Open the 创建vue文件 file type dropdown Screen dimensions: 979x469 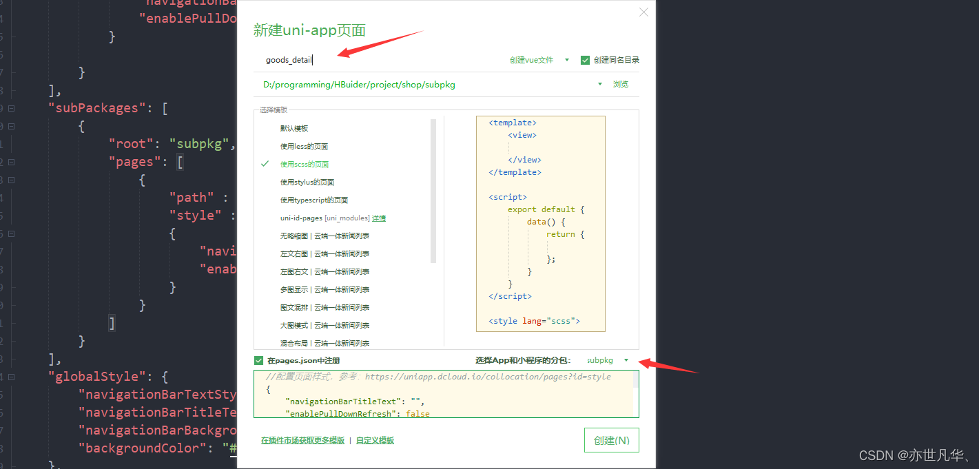(539, 60)
